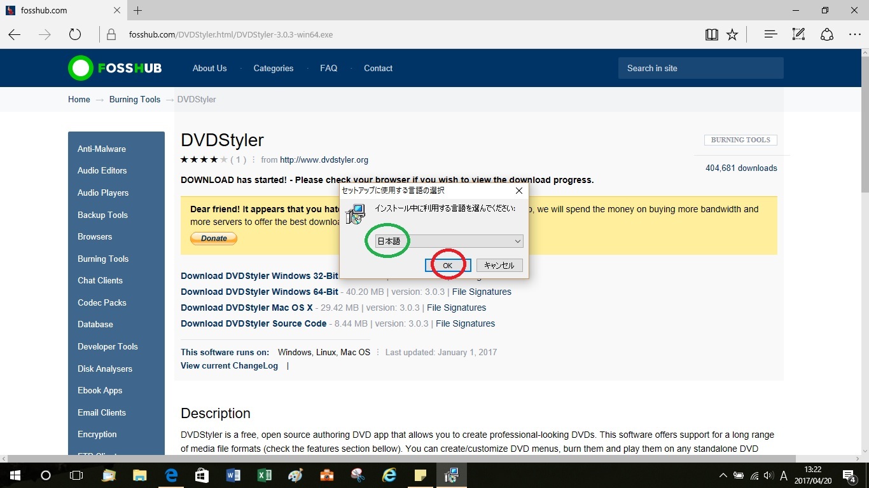
Task: Click the browser forward arrow
Action: click(x=45, y=34)
